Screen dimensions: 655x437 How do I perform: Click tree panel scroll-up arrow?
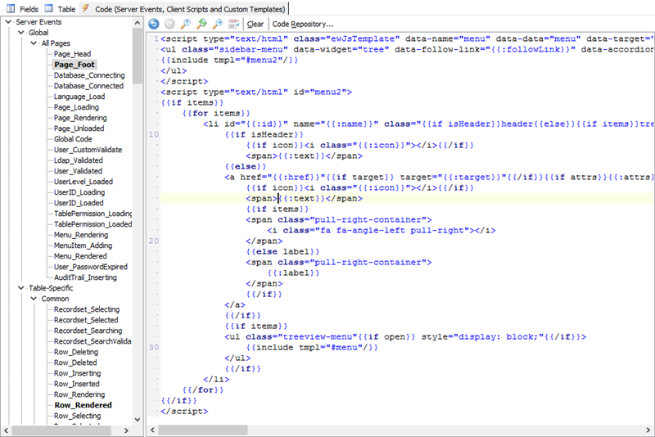click(138, 23)
